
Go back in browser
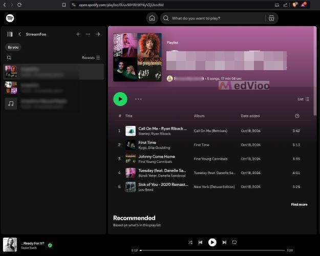(5, 5)
